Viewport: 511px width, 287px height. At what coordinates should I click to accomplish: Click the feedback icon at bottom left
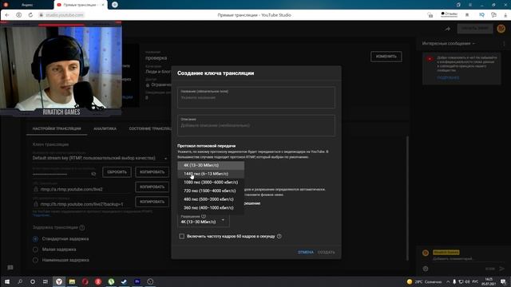pos(10,268)
